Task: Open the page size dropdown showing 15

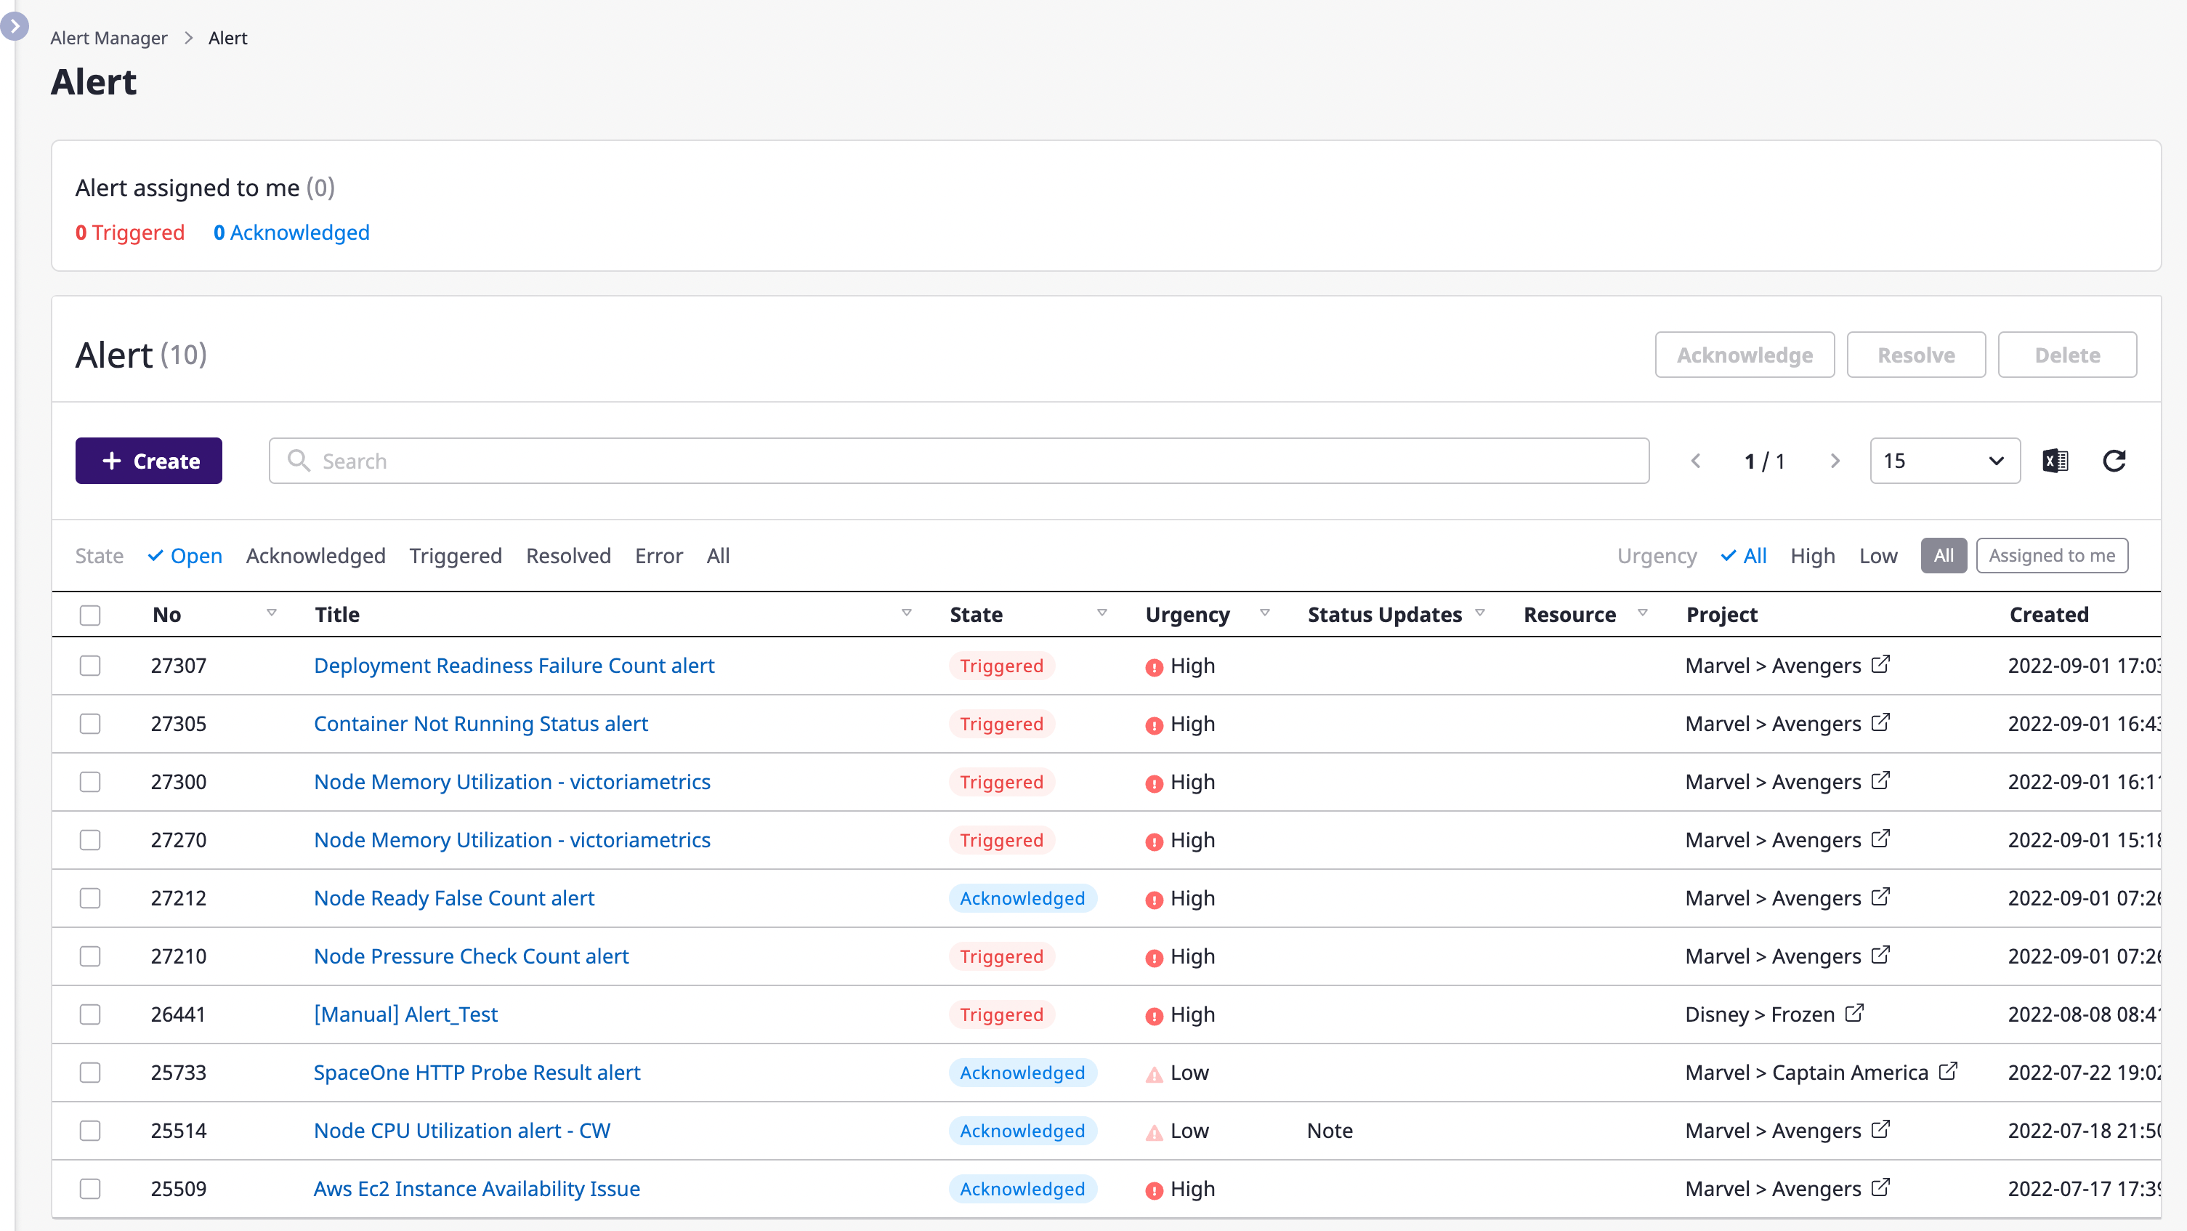Action: pyautogui.click(x=1944, y=461)
